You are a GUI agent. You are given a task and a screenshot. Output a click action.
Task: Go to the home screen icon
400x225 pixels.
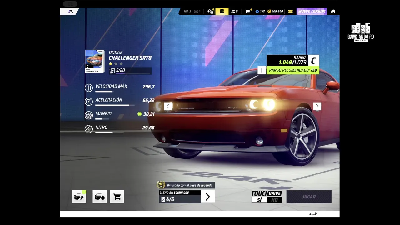click(333, 12)
